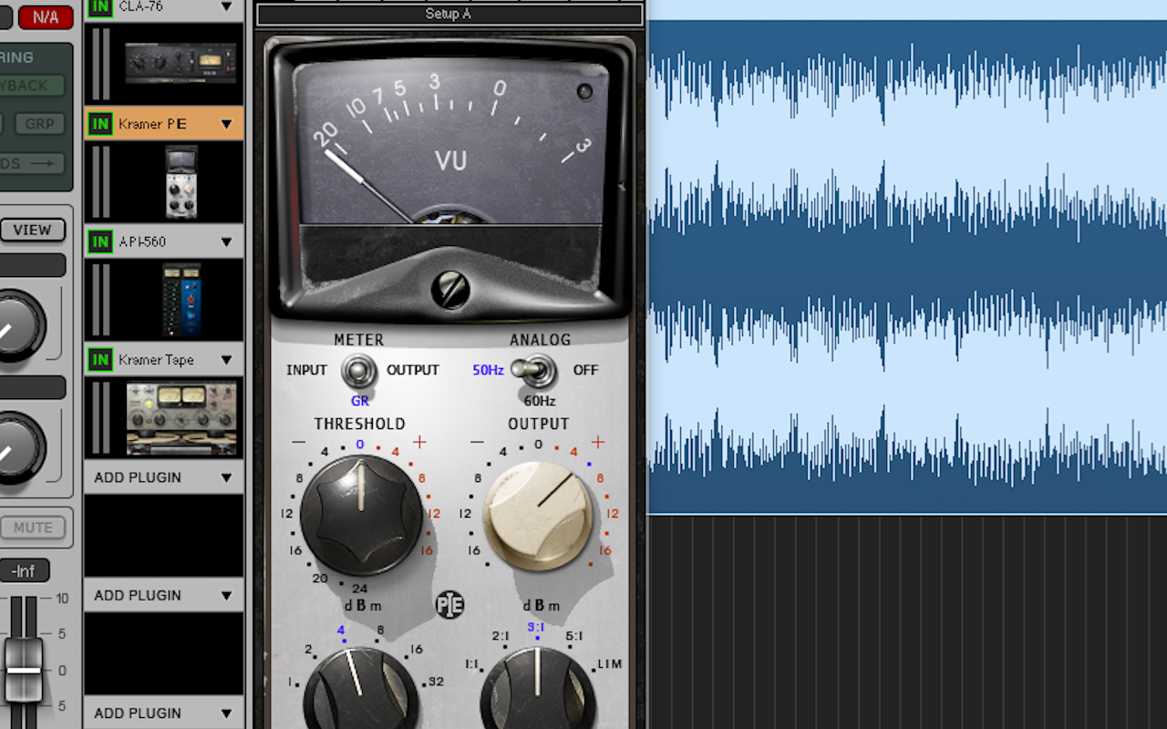1167x729 pixels.
Task: Click the 'OUTPUT' meter label
Action: [x=413, y=370]
